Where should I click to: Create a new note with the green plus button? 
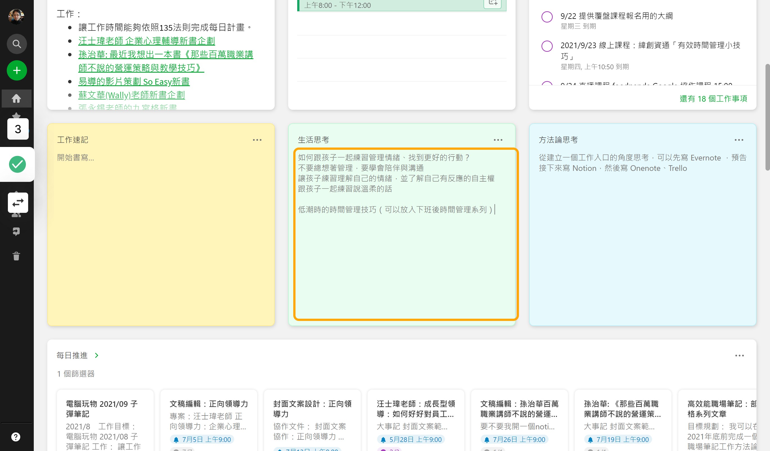17,71
